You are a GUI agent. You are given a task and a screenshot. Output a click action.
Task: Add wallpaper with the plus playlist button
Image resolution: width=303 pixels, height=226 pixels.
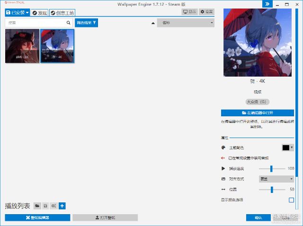tap(62, 206)
